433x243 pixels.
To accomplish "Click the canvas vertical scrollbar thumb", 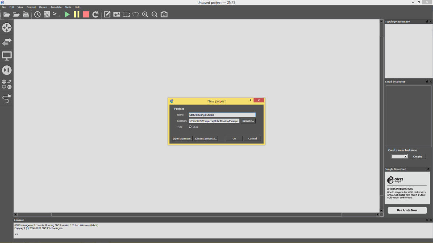I will (x=382, y=116).
